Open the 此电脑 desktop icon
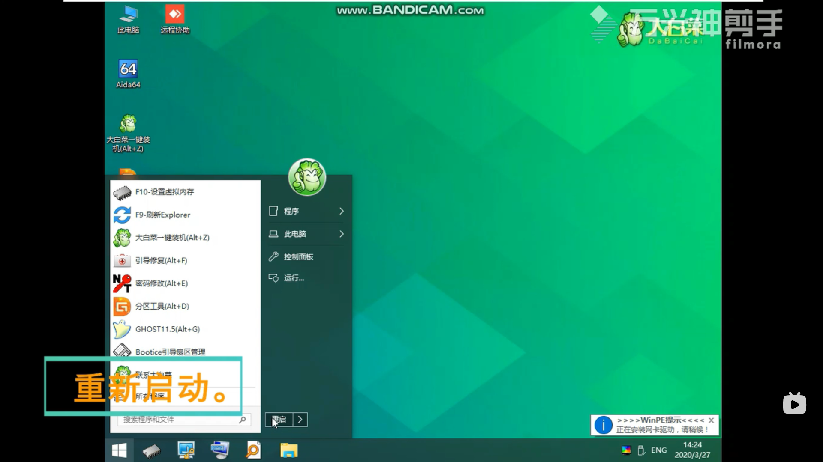823x462 pixels. (128, 19)
